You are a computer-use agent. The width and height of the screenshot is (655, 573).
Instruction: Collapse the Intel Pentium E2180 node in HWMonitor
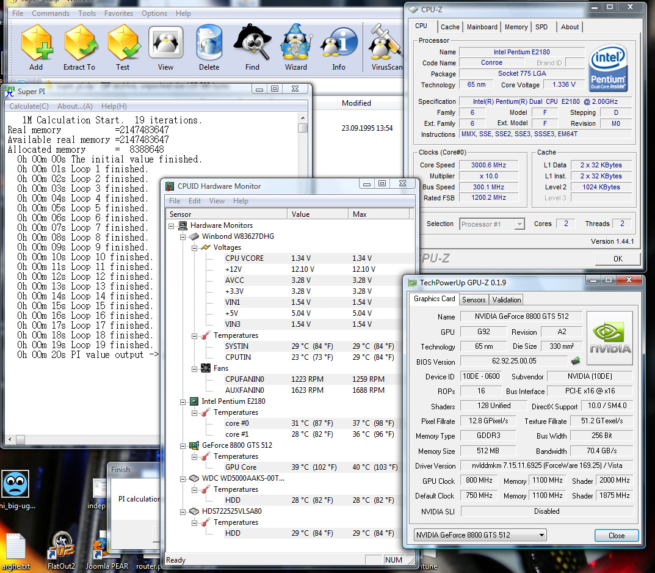[x=183, y=402]
